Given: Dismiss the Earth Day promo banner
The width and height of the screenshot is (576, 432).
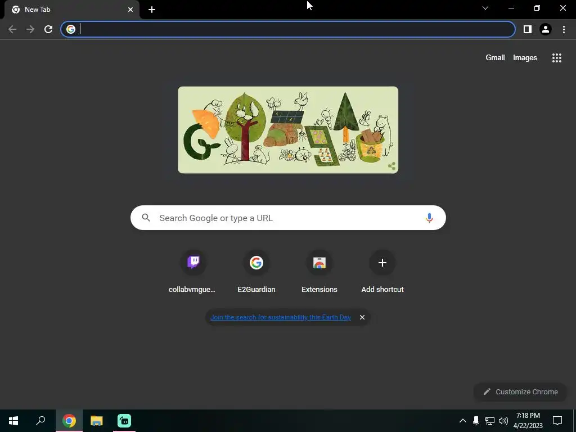Looking at the screenshot, I should point(362,317).
